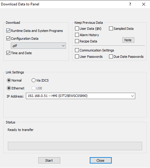The height and width of the screenshot is (168, 150).
Task: Tick the Due Date Passwords checkbox
Action: [x=111, y=57]
